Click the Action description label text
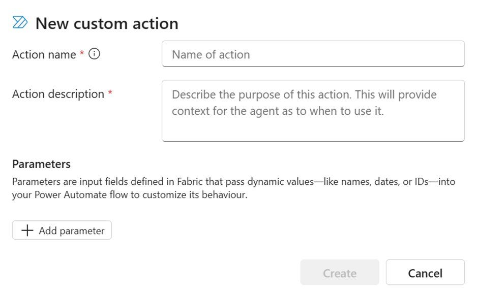Viewport: 478px width, 296px height. 58,94
